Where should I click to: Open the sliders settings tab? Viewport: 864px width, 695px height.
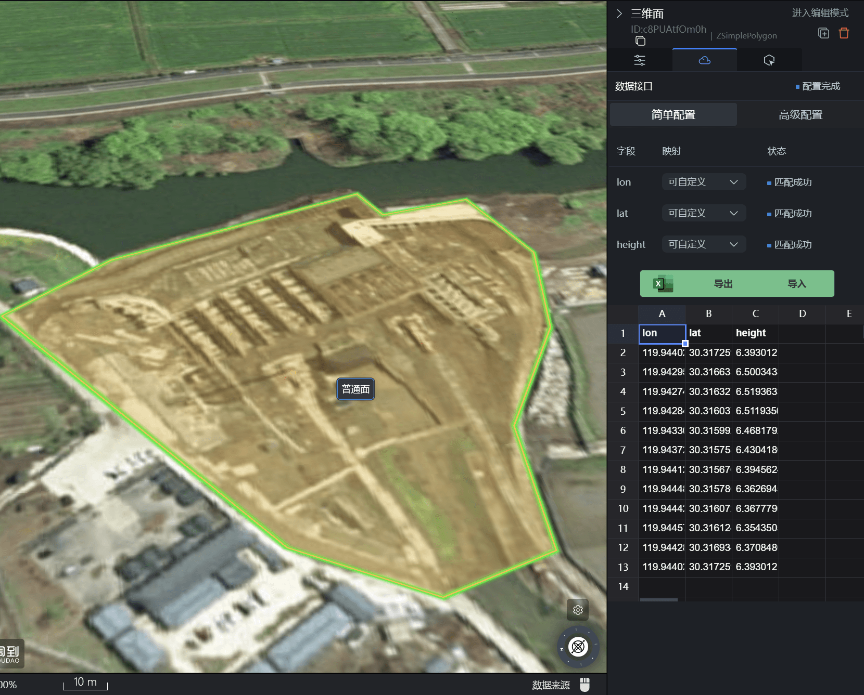[x=640, y=60]
